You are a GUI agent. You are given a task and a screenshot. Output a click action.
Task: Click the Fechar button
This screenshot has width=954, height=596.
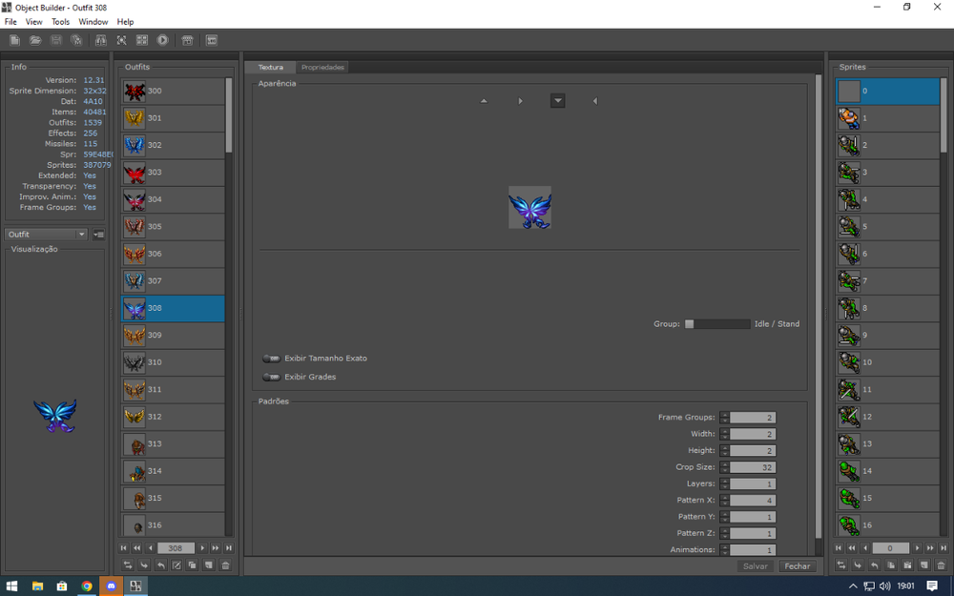coord(797,566)
